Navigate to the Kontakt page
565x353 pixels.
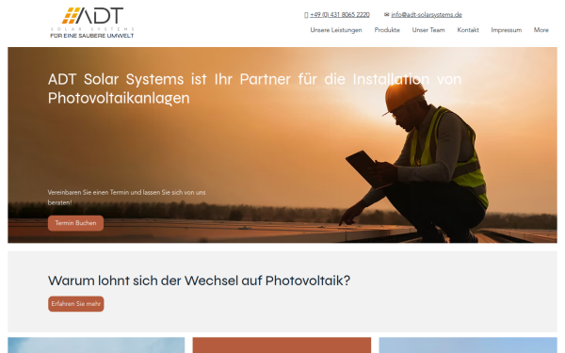(468, 30)
